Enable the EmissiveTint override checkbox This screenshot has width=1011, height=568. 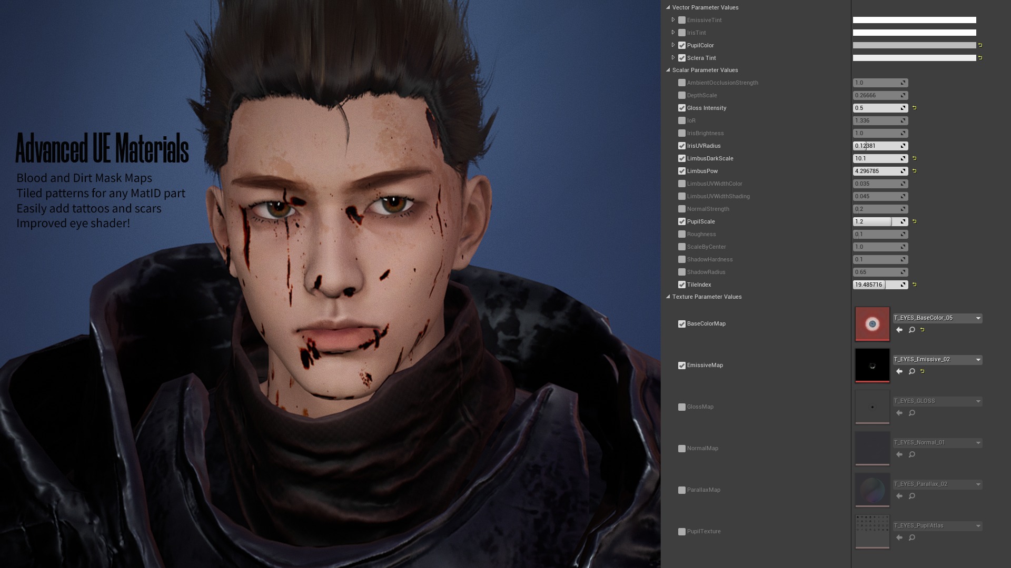pyautogui.click(x=682, y=20)
